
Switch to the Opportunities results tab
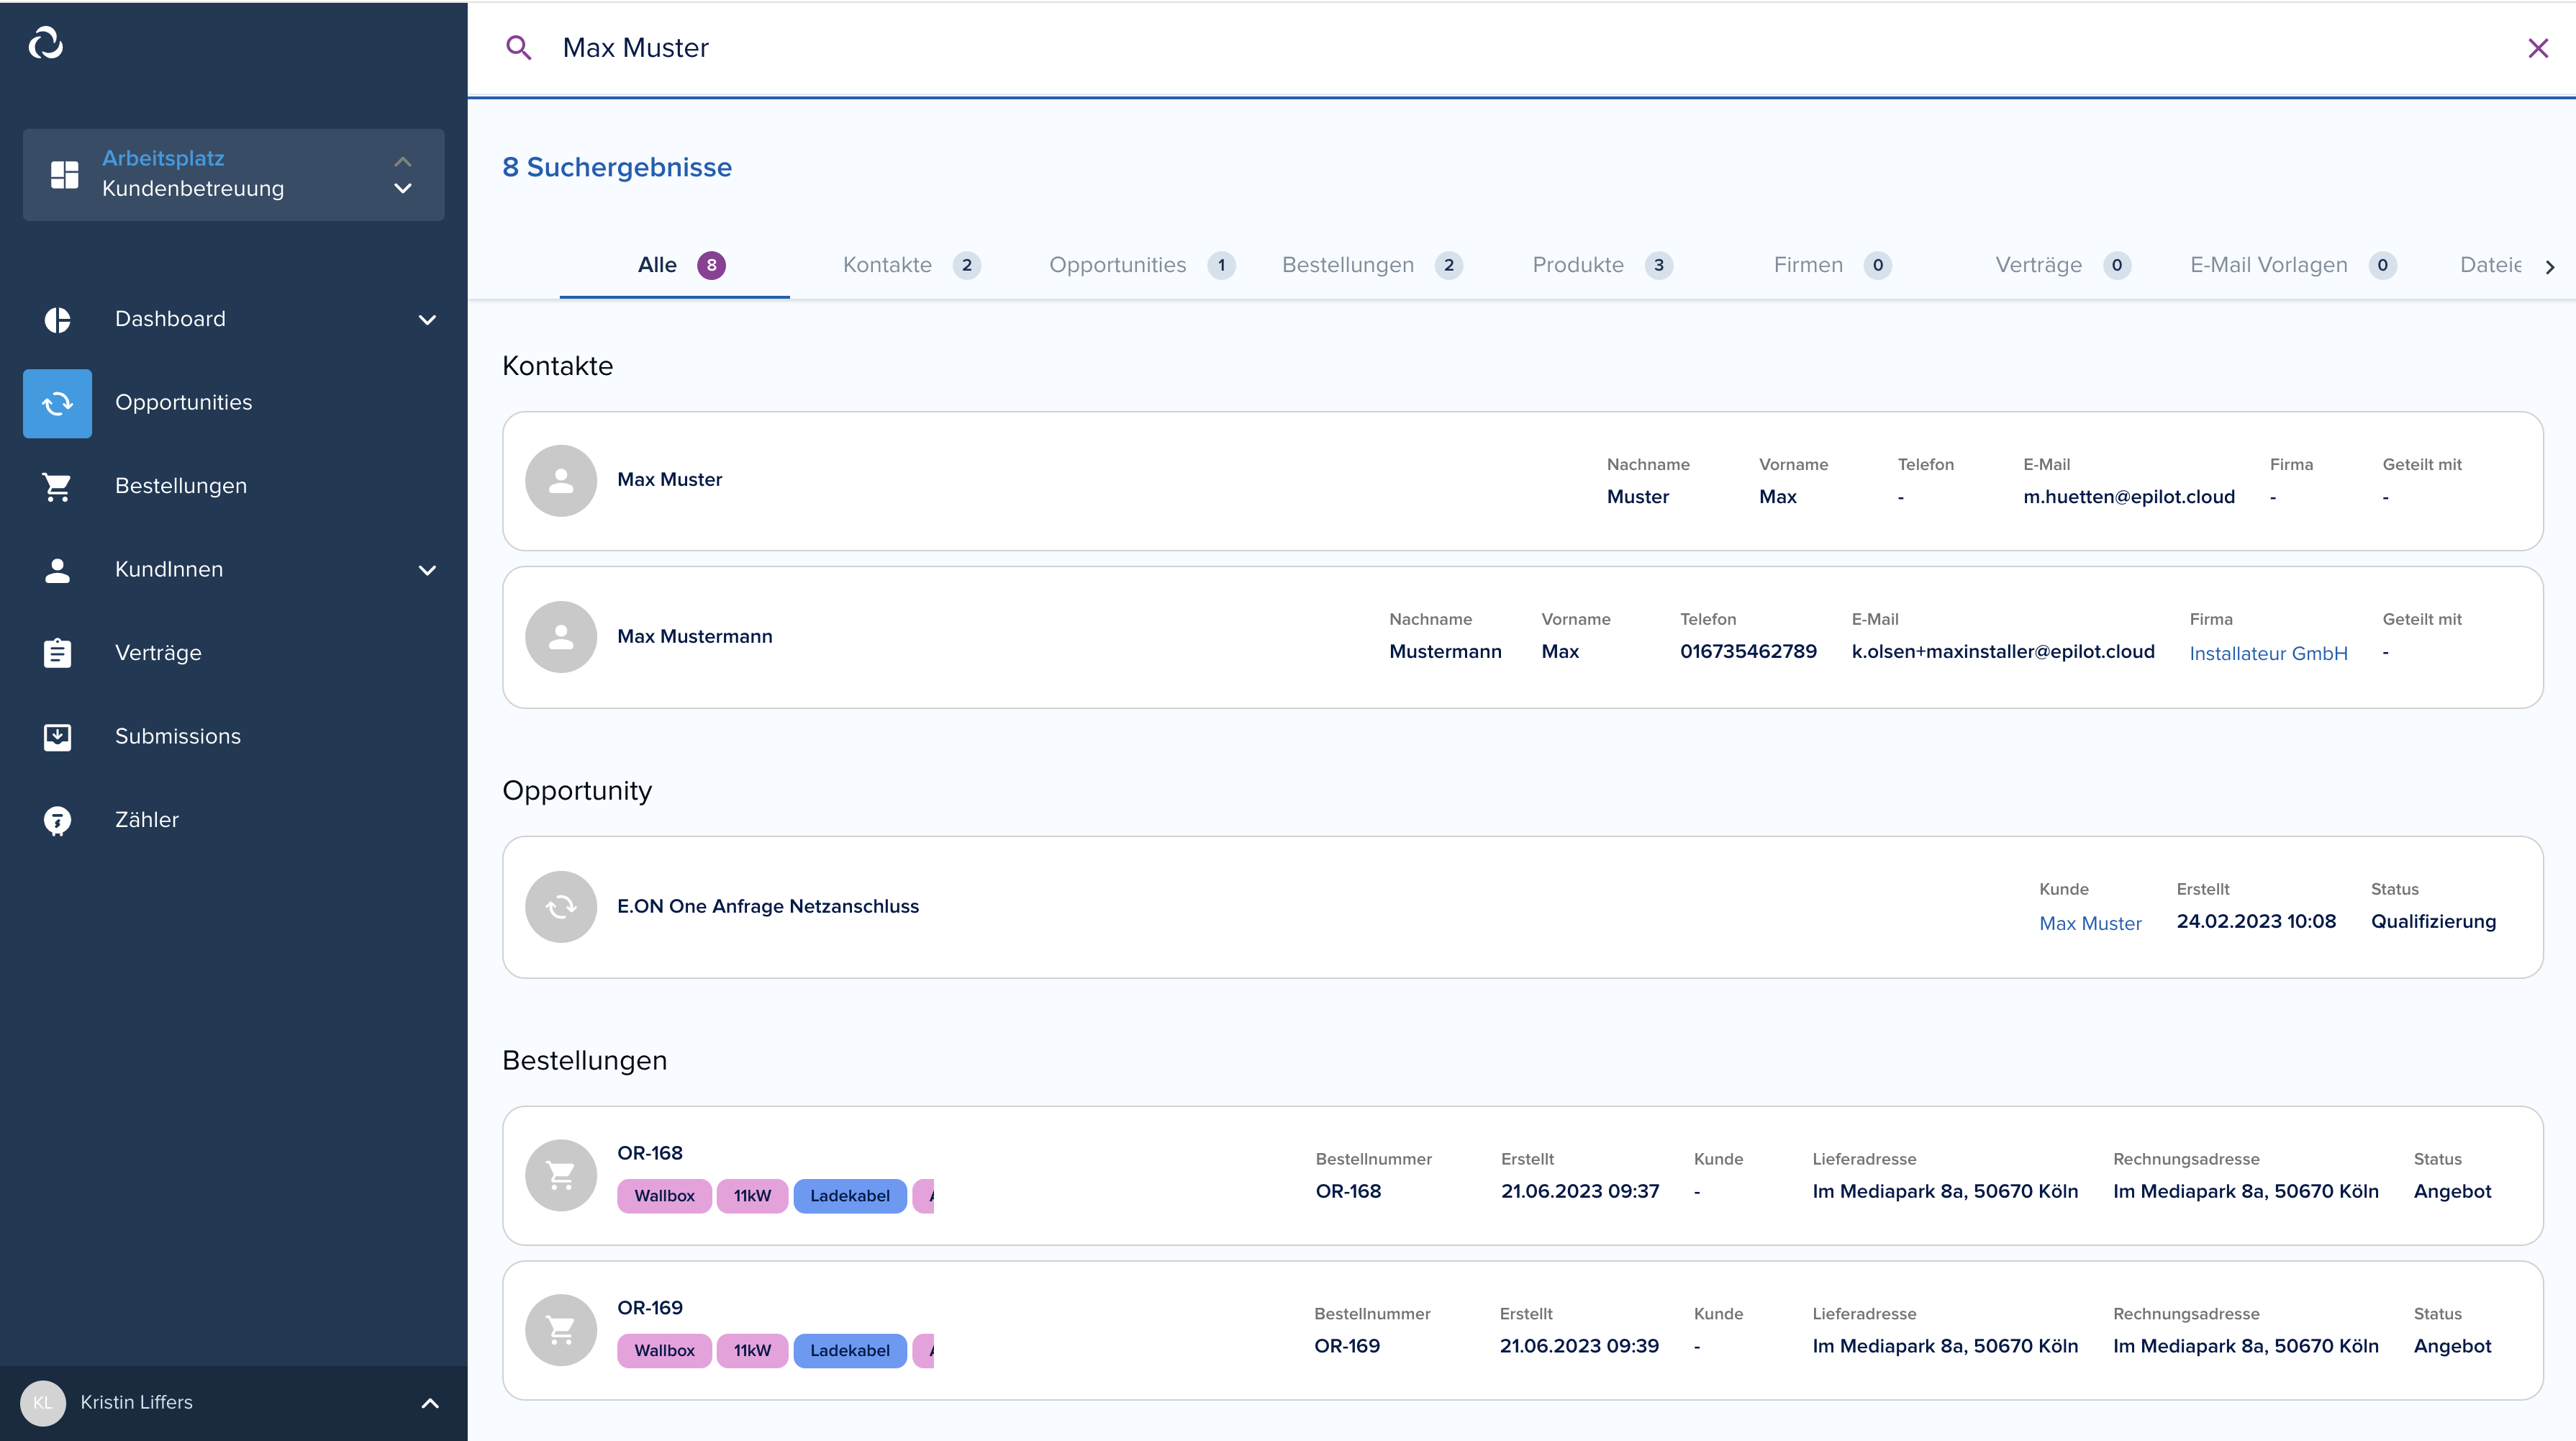click(x=1141, y=265)
